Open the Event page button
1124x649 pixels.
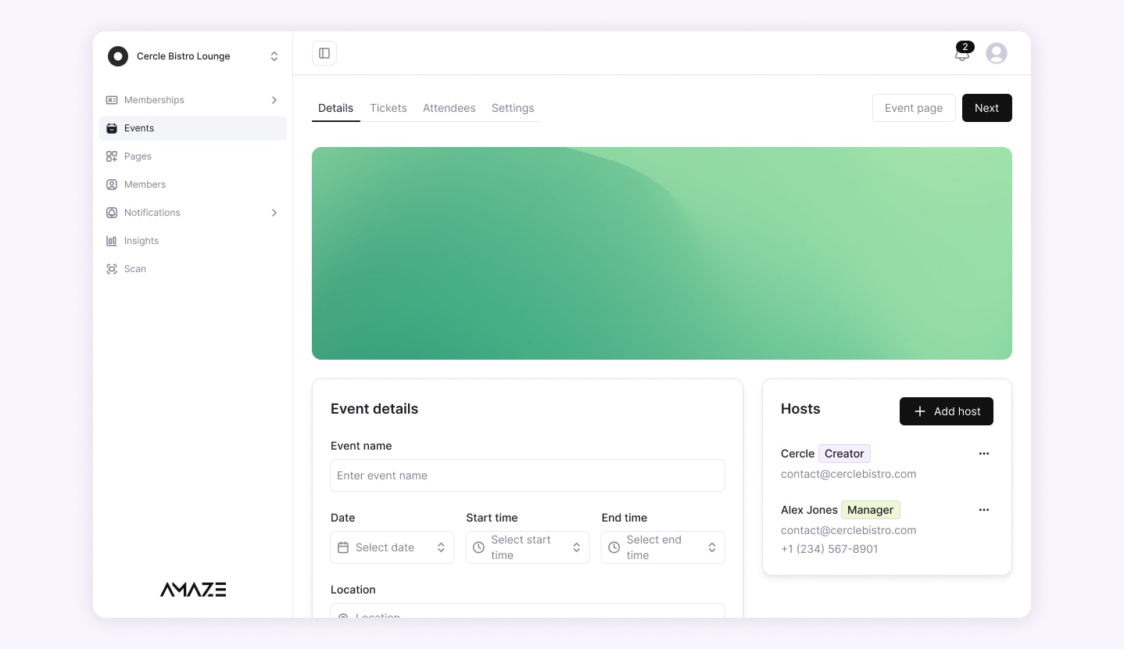click(x=914, y=108)
